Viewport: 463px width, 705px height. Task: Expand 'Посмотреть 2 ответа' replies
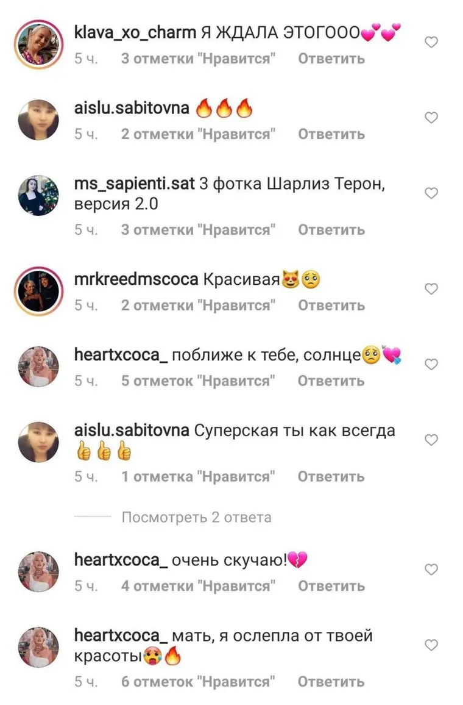click(196, 518)
